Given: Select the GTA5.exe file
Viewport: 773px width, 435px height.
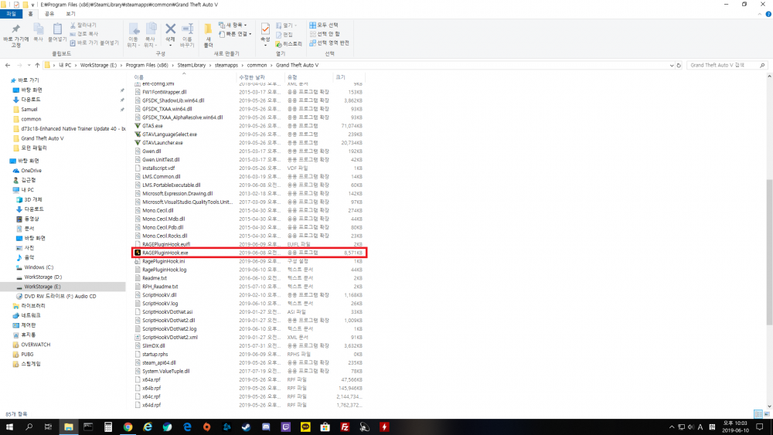Looking at the screenshot, I should click(249, 126).
